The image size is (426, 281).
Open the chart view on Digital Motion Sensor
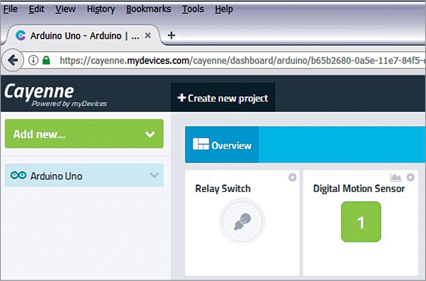coord(397,177)
